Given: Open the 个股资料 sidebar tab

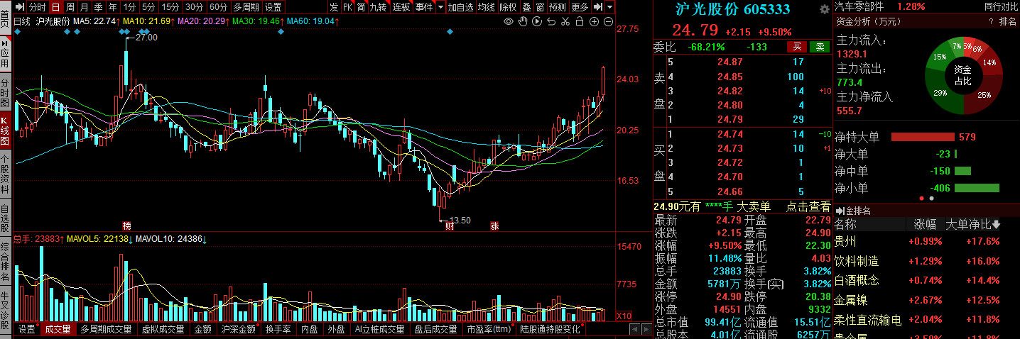Looking at the screenshot, I should coord(5,174).
